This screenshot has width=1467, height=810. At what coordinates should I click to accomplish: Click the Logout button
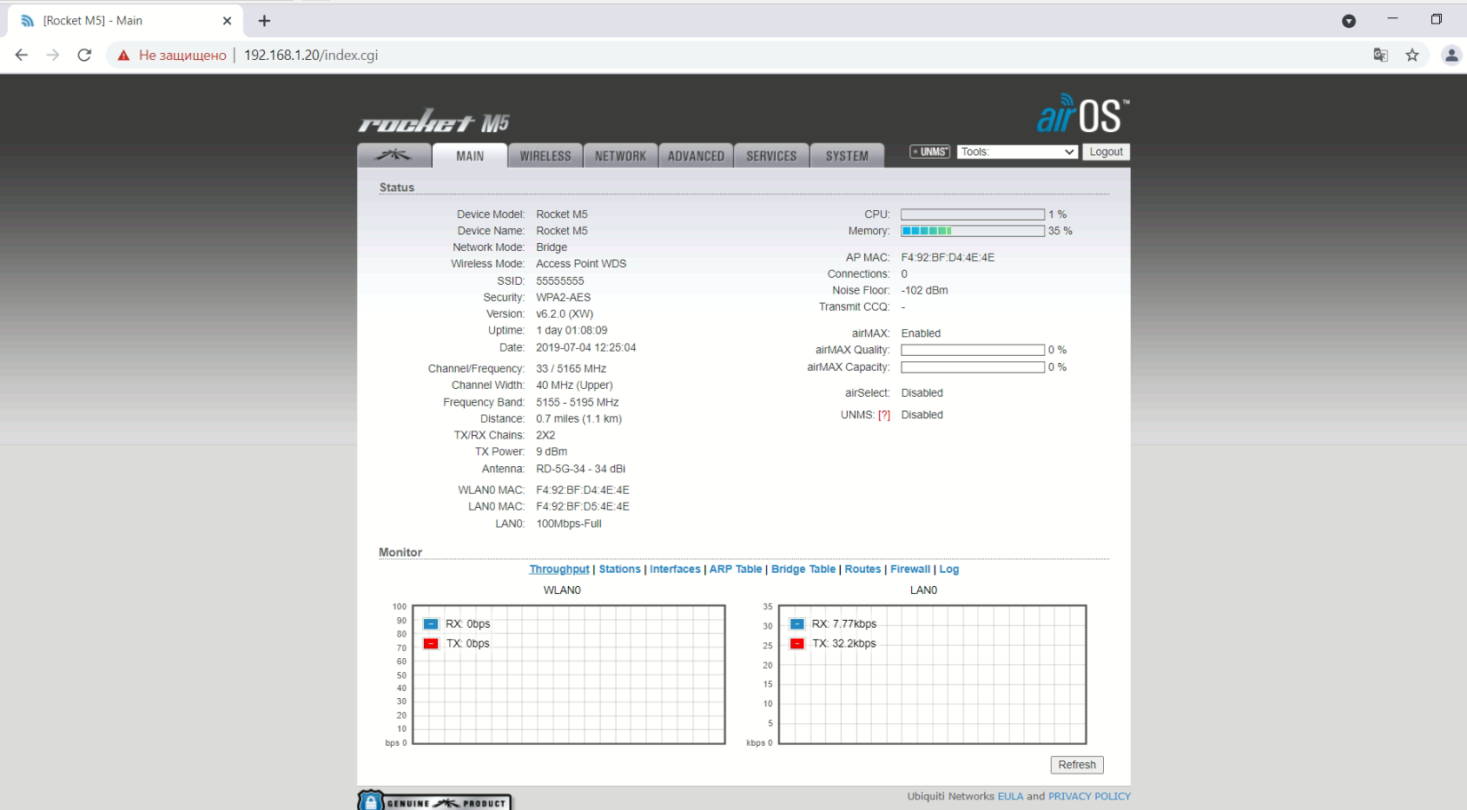pyautogui.click(x=1106, y=152)
